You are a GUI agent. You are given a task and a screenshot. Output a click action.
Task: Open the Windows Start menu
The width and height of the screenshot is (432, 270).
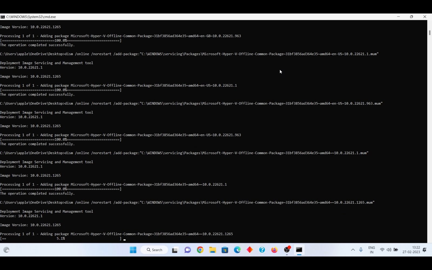[x=133, y=250]
